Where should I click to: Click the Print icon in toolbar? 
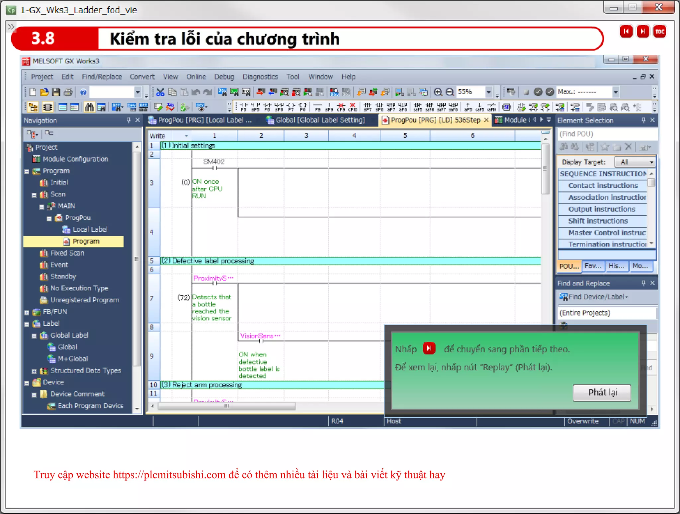tap(68, 92)
